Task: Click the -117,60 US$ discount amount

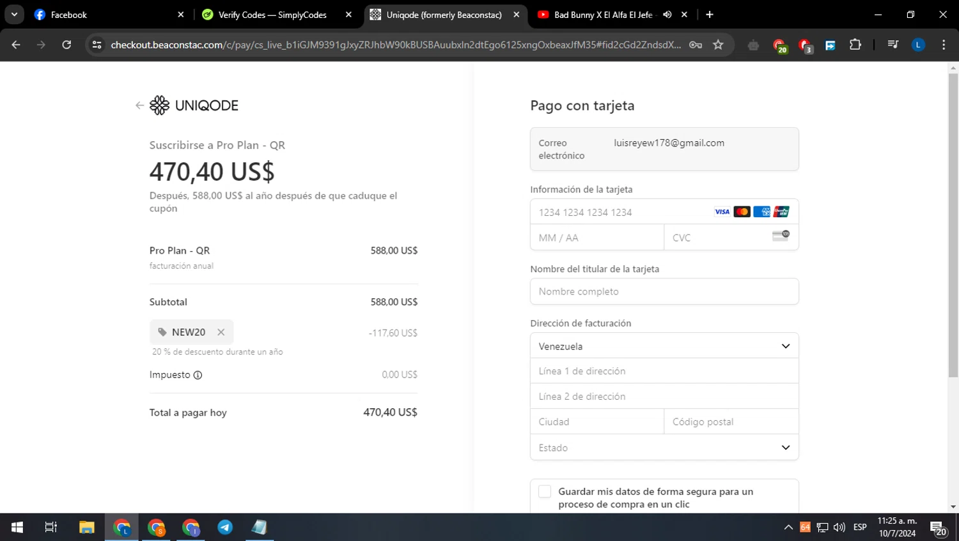Action: (x=393, y=333)
